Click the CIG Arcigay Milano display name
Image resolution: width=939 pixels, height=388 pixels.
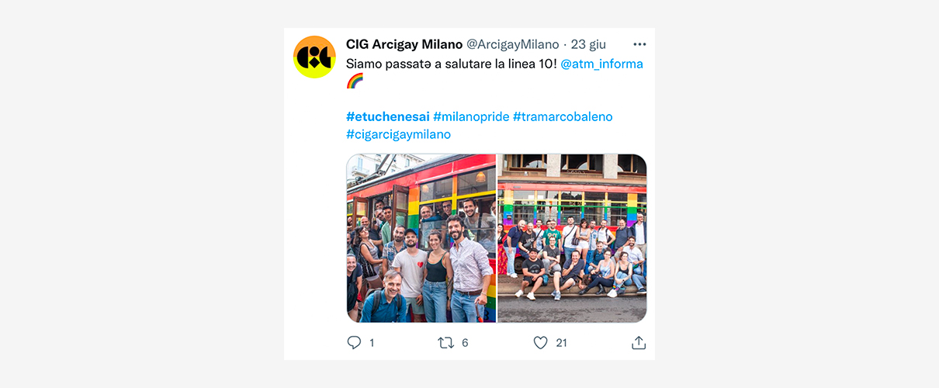[404, 44]
